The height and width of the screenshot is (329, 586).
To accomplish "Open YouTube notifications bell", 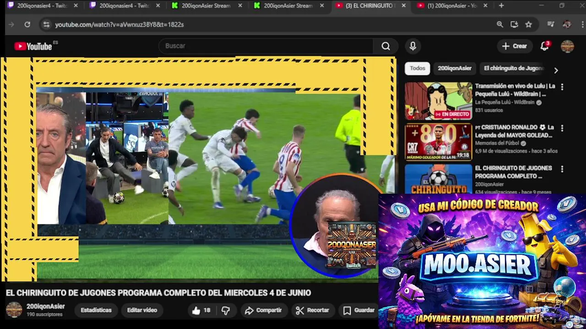I will pyautogui.click(x=544, y=46).
